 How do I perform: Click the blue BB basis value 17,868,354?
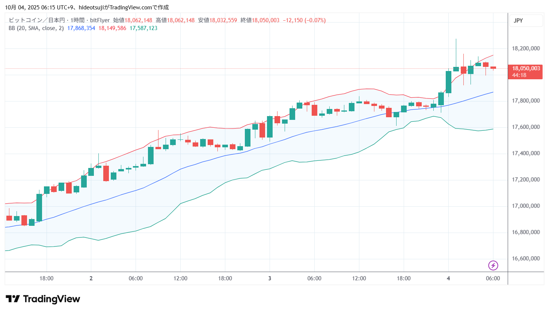pyautogui.click(x=81, y=28)
